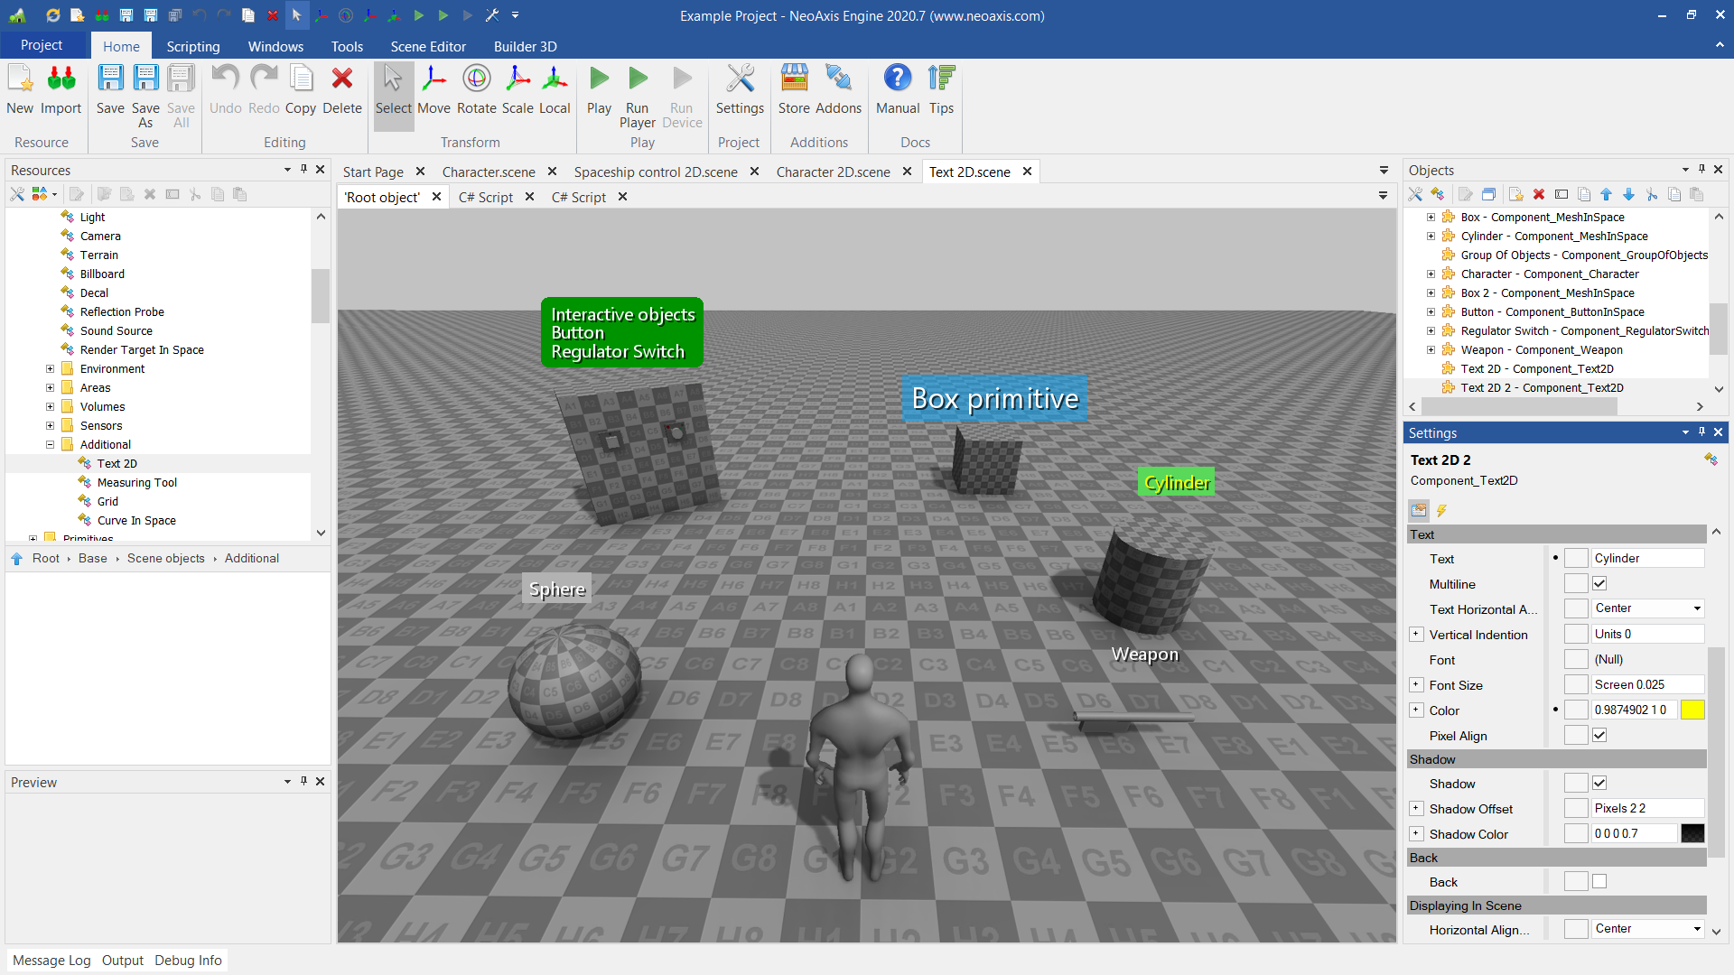
Task: Open the Message Log panel
Action: (x=51, y=961)
